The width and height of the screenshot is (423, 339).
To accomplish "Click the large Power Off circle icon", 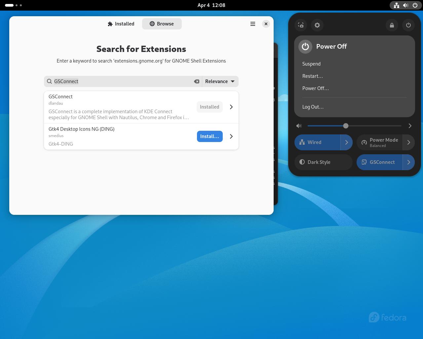I will [305, 46].
